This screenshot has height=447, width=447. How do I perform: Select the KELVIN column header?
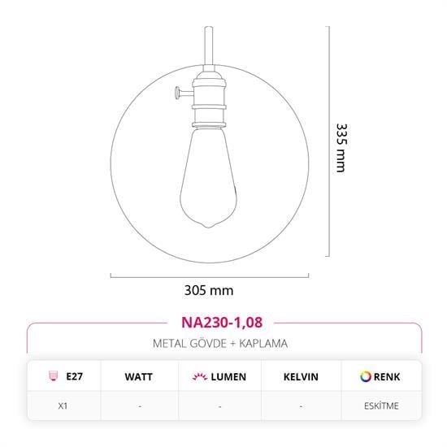pos(301,377)
